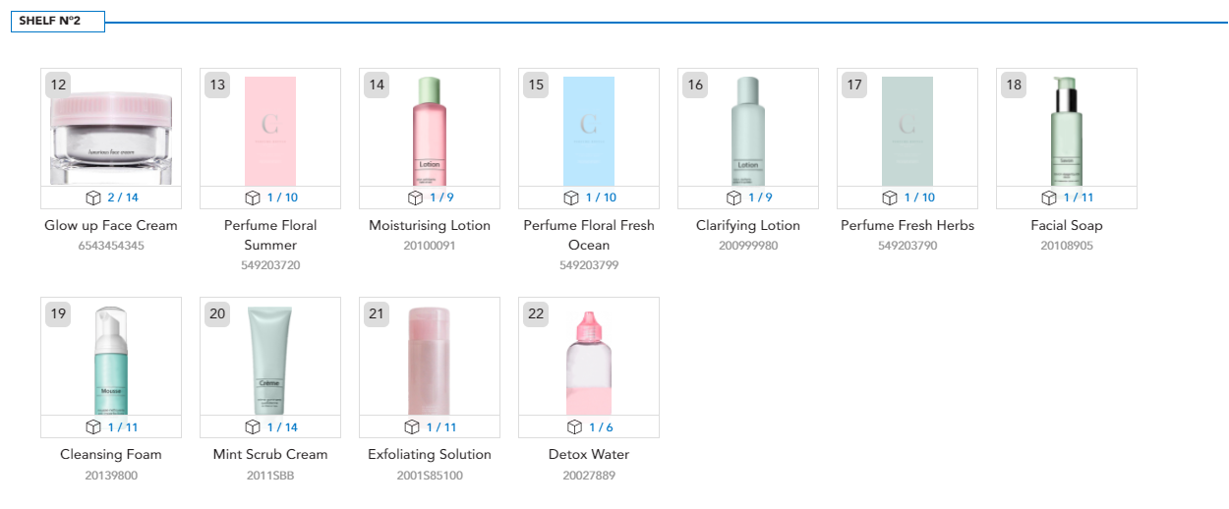Click the box icon under Moisturising Lotion
This screenshot has width=1229, height=509.
415,198
